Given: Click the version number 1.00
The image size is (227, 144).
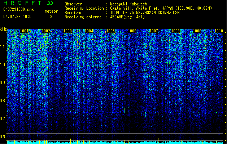Looking at the screenshot, I should [49, 3].
